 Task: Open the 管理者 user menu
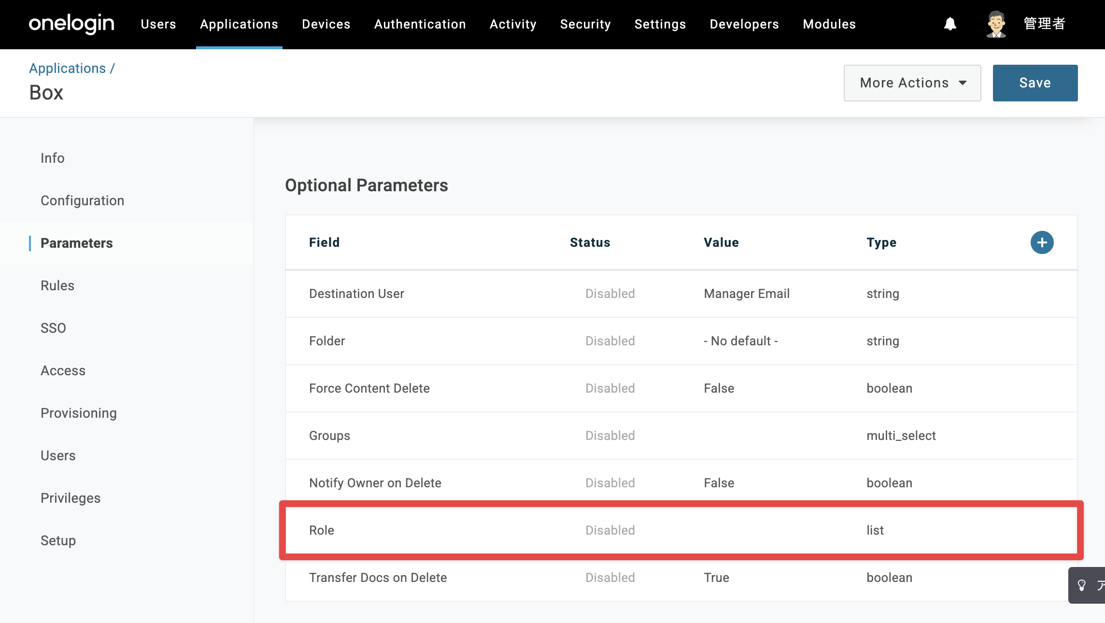click(x=1044, y=24)
